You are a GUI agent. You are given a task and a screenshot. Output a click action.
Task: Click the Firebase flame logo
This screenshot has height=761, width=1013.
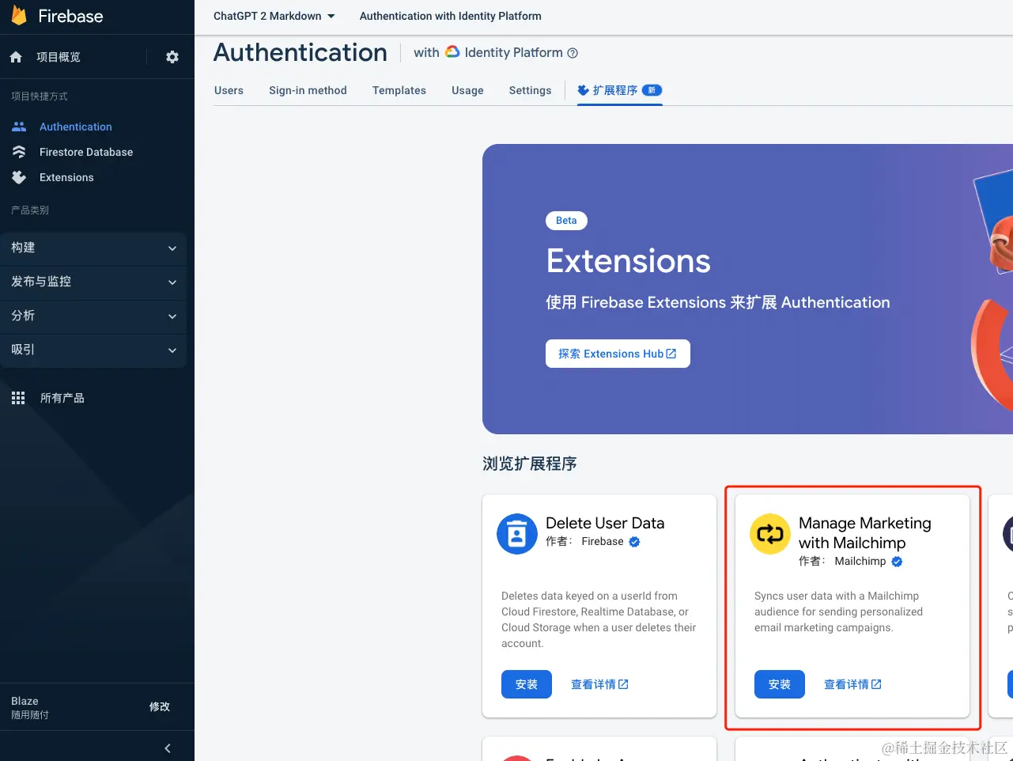19,16
